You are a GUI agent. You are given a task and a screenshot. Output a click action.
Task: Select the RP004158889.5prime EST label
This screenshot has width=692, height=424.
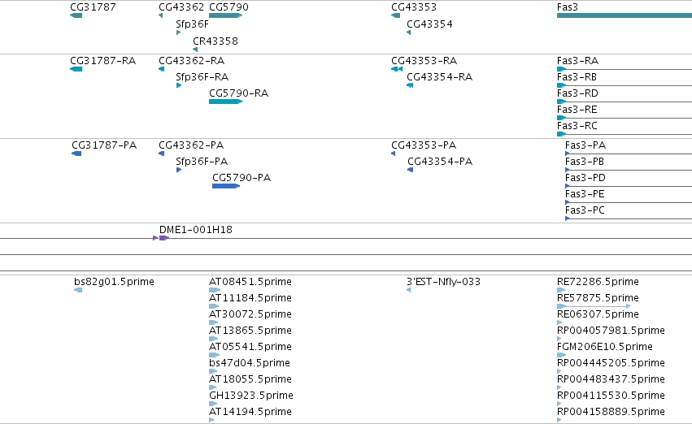[611, 412]
